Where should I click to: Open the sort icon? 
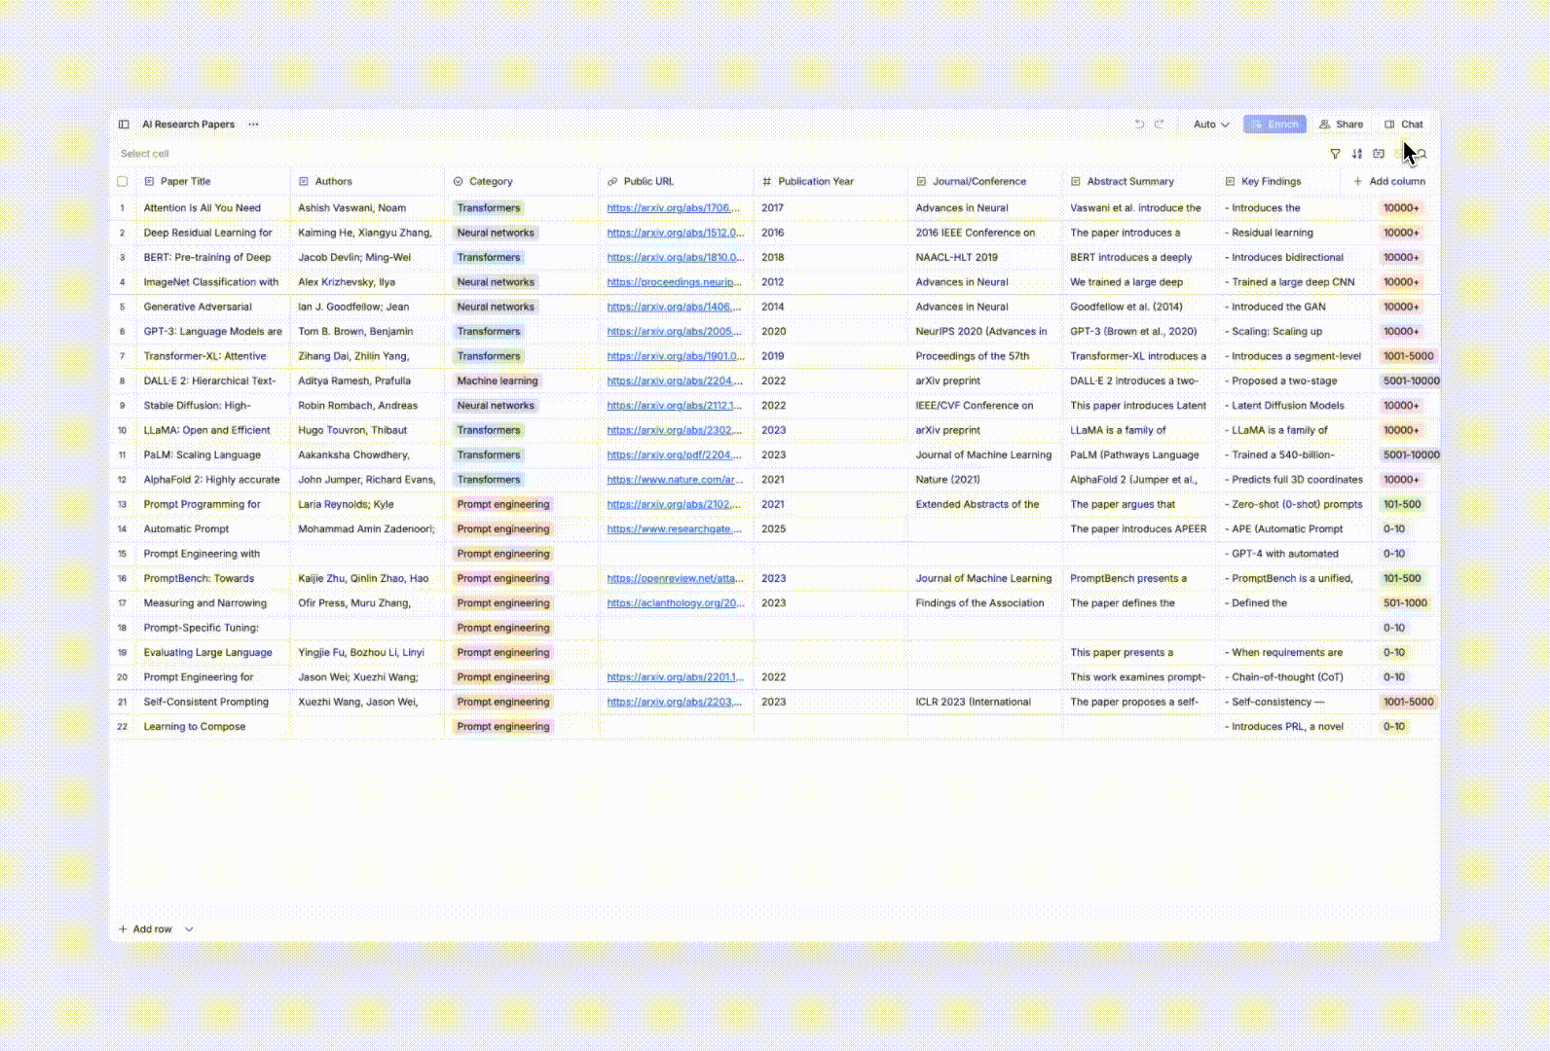click(x=1357, y=154)
